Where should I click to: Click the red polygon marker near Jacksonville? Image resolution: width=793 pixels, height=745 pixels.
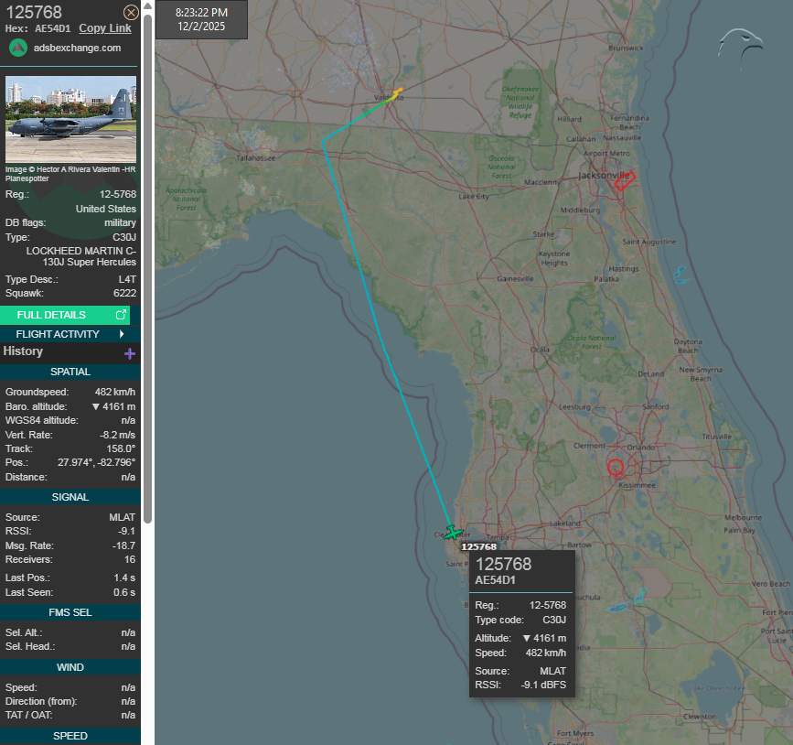click(x=625, y=180)
